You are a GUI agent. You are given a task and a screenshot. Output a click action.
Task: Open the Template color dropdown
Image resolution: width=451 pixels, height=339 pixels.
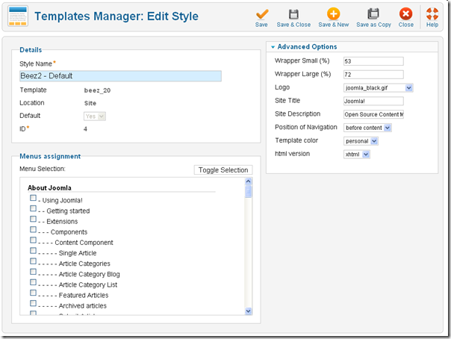[x=361, y=141]
